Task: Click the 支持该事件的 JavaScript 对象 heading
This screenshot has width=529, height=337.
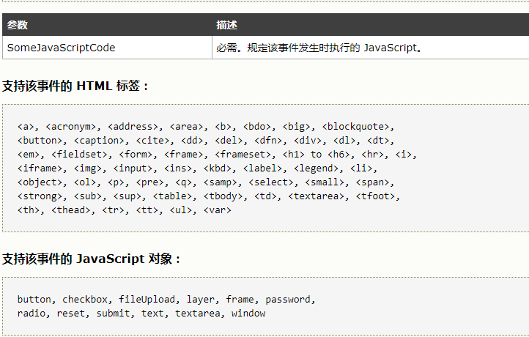Action: pyautogui.click(x=91, y=259)
